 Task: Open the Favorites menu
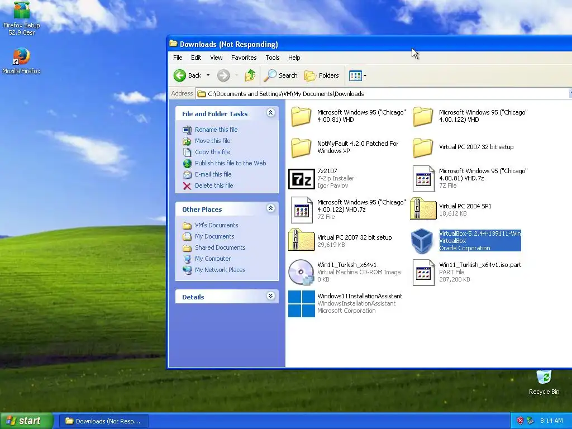click(244, 58)
